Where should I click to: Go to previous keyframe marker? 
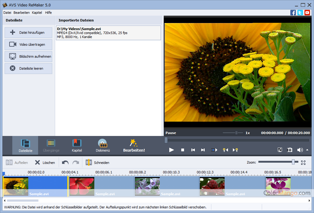pos(226,150)
